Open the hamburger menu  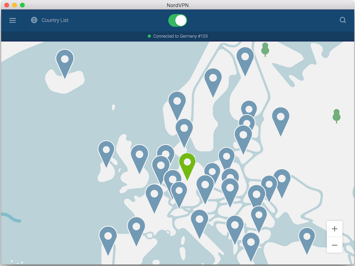[x=12, y=20]
